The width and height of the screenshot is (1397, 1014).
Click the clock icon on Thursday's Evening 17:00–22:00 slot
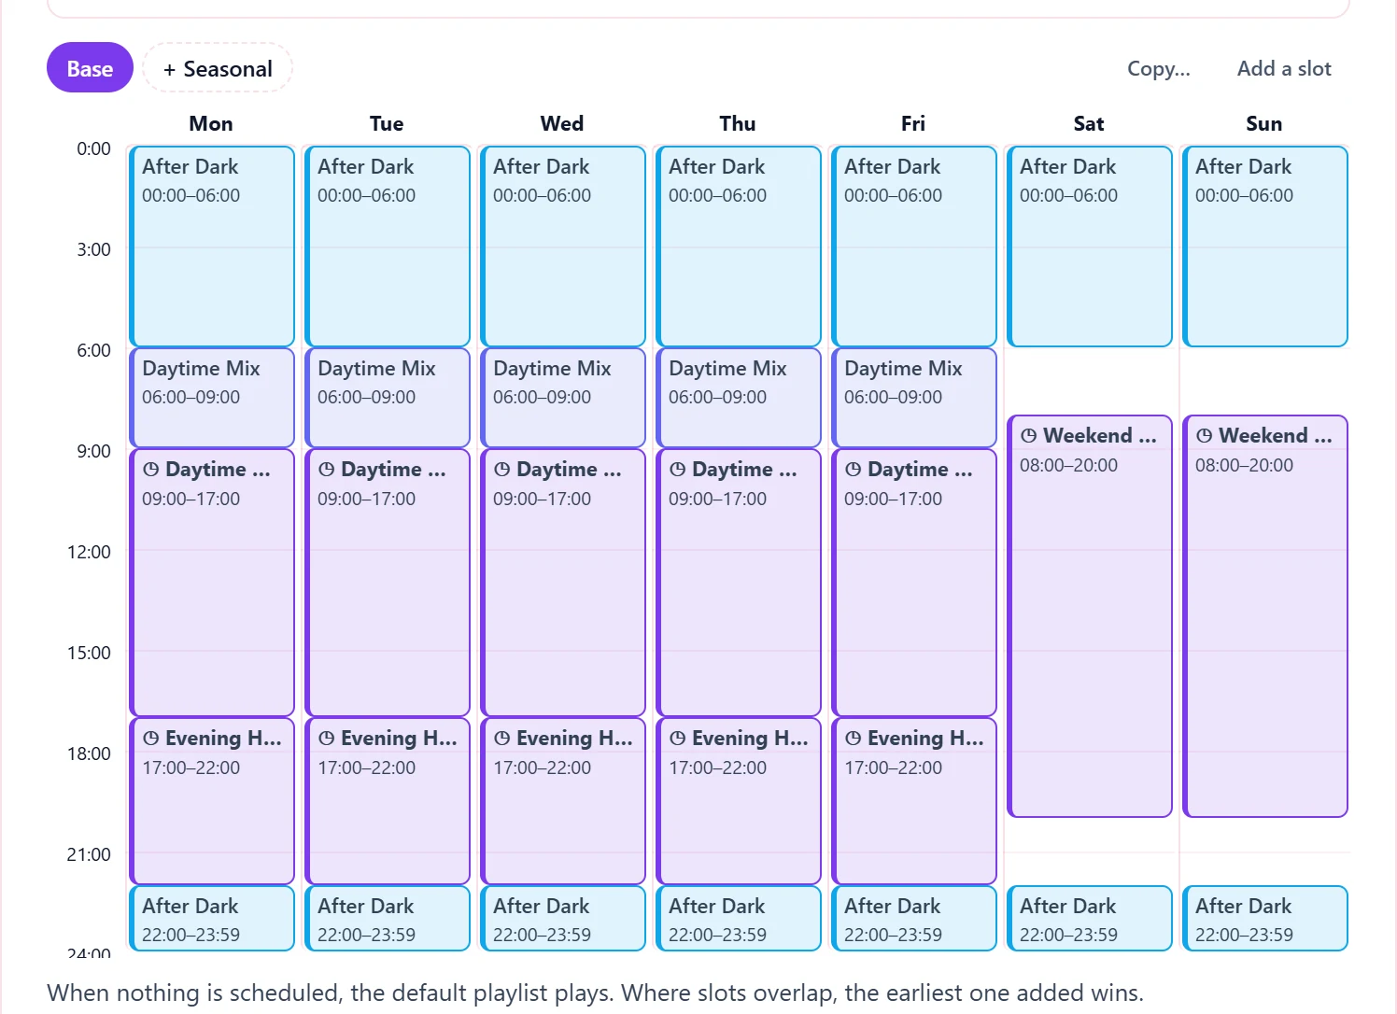[677, 739]
